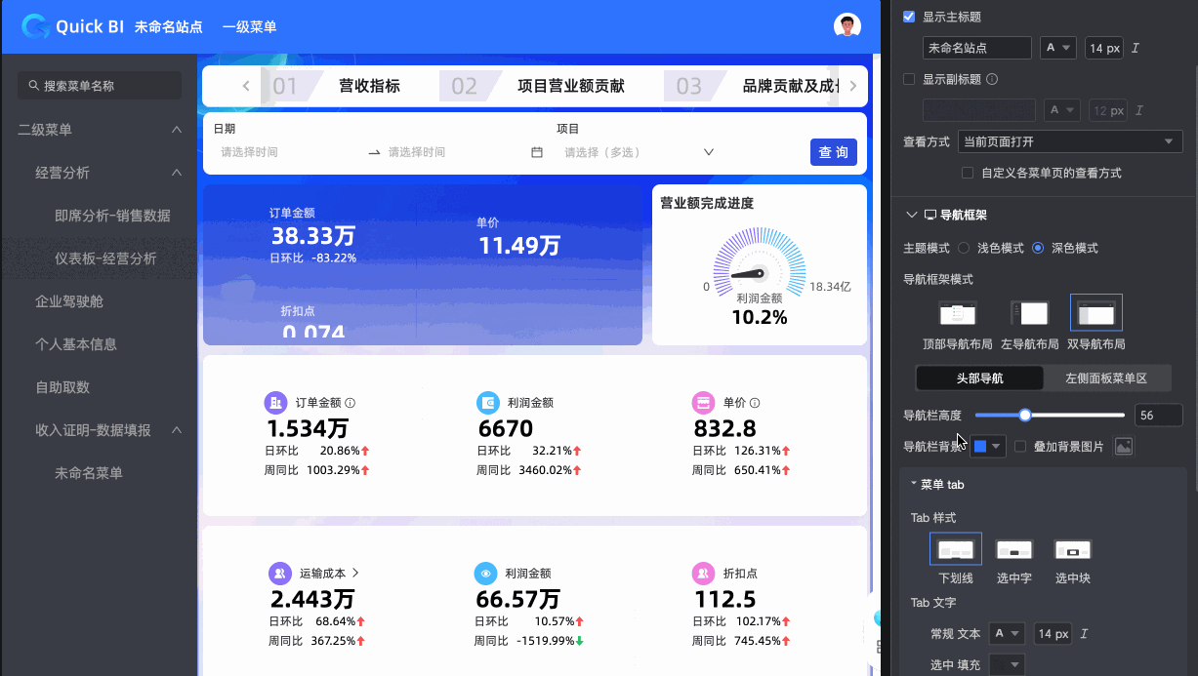Uncheck 显示主标题 checkbox
The image size is (1198, 676).
[909, 17]
